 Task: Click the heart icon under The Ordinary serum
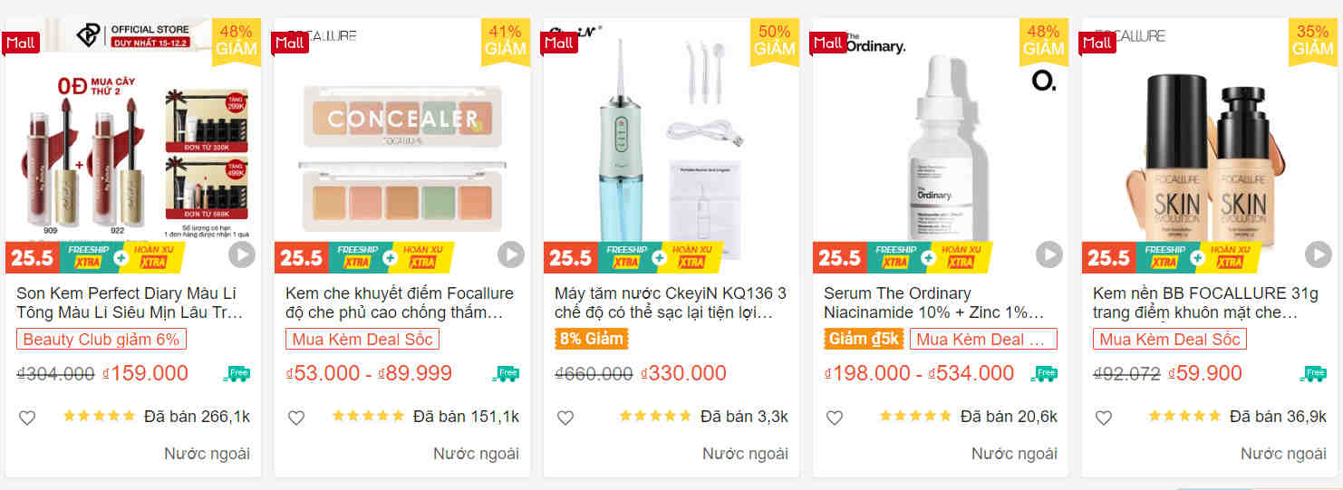835,418
